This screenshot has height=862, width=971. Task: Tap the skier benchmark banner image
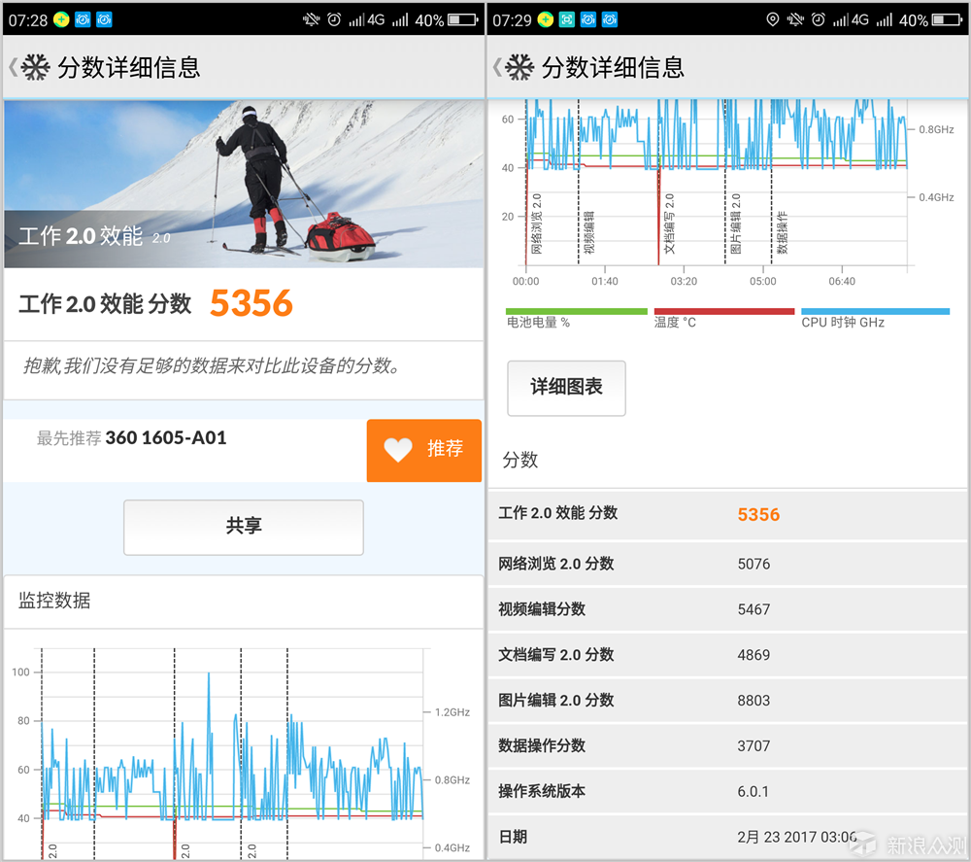point(244,184)
